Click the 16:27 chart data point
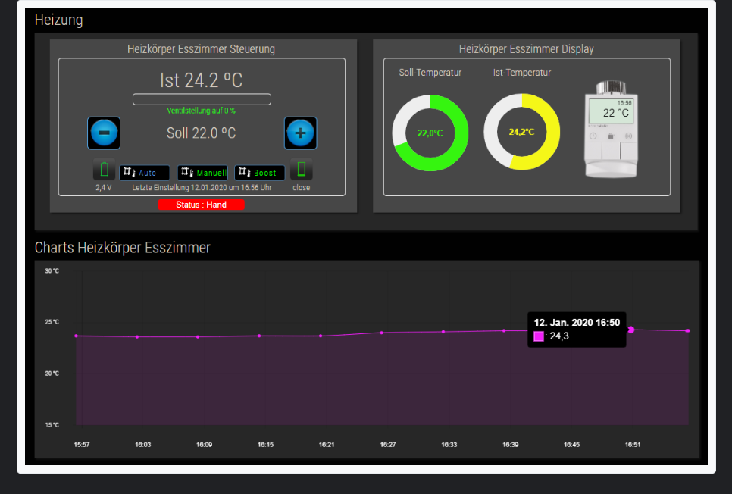This screenshot has height=494, width=732. (381, 333)
